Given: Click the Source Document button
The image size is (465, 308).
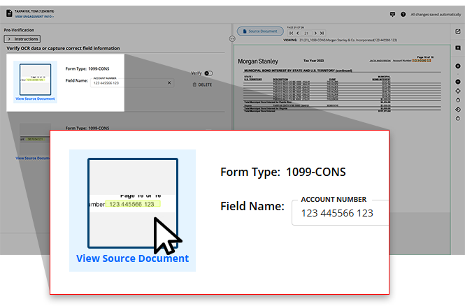Looking at the screenshot, I should click(260, 31).
